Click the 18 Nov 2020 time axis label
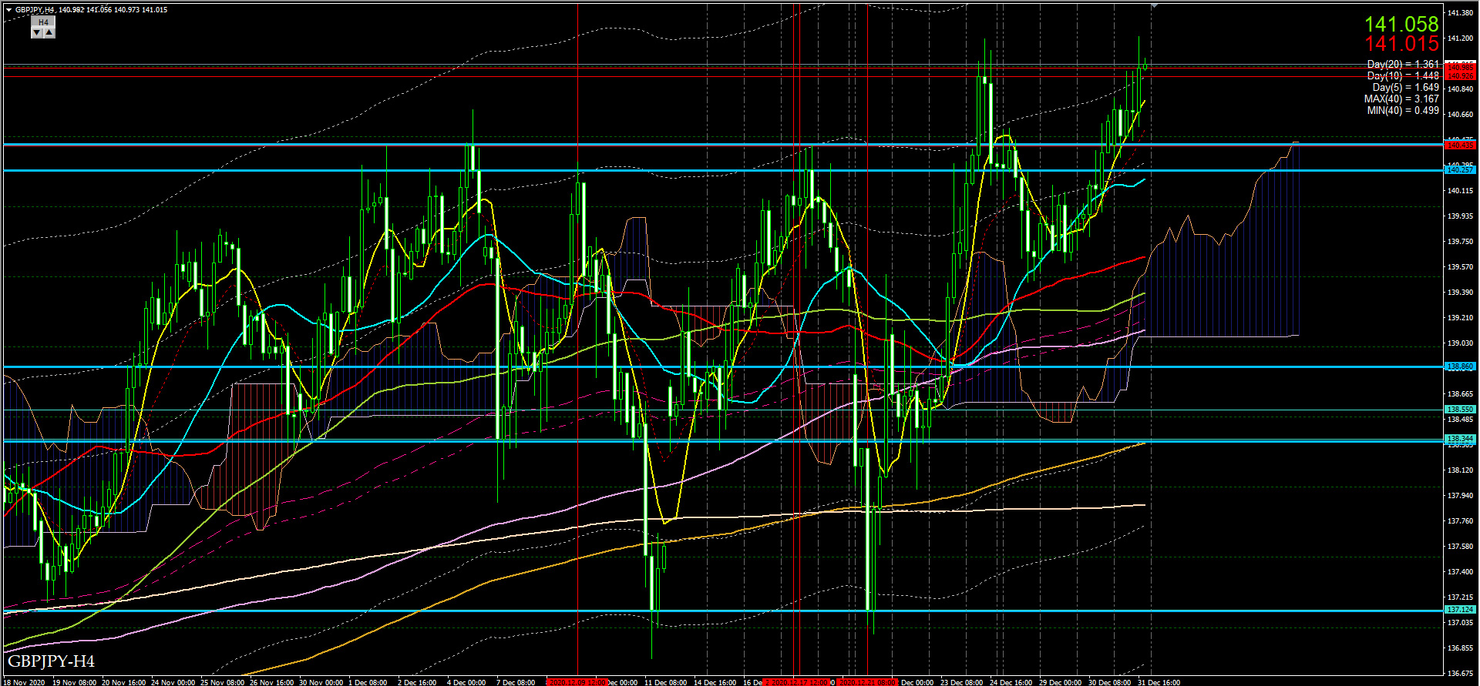Screen dimensions: 1480x686 coord(23,682)
